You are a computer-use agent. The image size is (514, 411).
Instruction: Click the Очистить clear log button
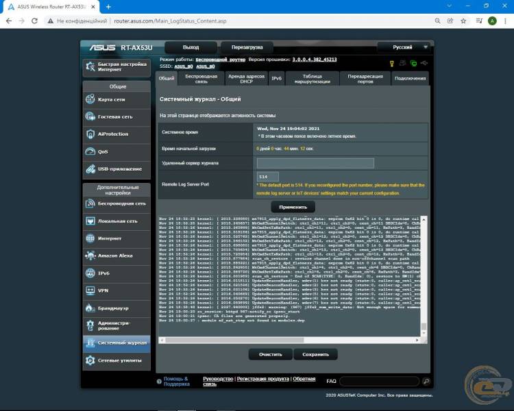click(x=271, y=354)
